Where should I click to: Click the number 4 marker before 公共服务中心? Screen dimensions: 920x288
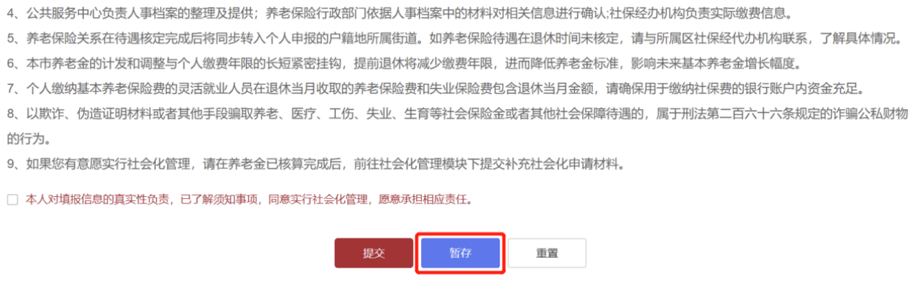(x=11, y=12)
